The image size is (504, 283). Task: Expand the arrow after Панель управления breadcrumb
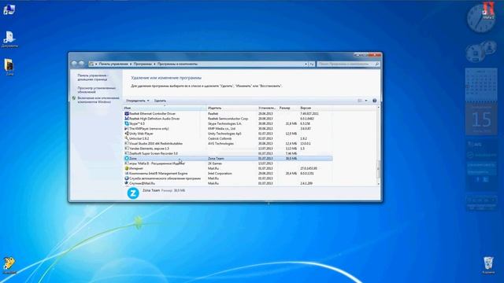pyautogui.click(x=131, y=64)
